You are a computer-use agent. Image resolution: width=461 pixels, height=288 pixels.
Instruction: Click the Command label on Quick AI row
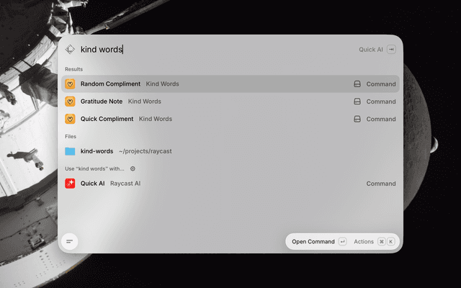pos(381,184)
